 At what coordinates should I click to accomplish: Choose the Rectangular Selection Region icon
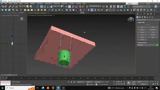click(x=34, y=6)
